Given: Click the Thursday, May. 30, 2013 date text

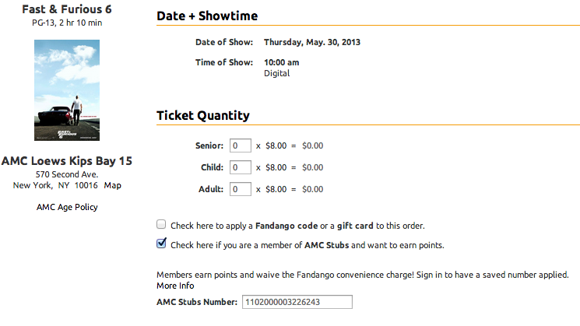Looking at the screenshot, I should [312, 42].
